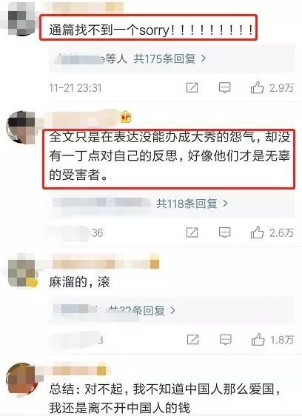Reply to the 通篇找不到一个sorry comment

(224, 87)
